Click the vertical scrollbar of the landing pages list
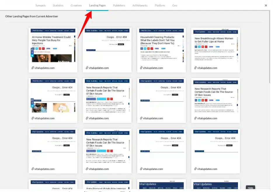 click(x=269, y=47)
